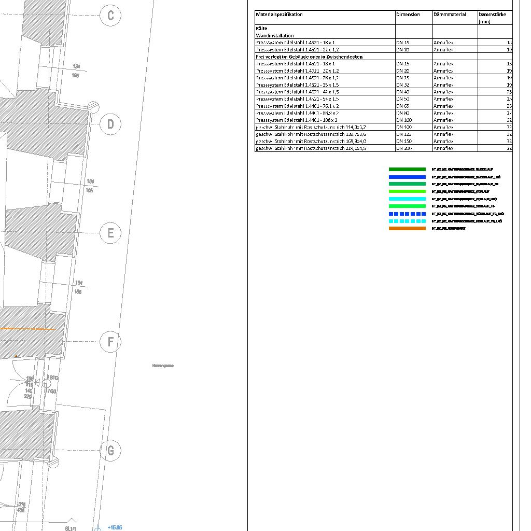Select the orange pipe line in the plan
Image resolution: width=531 pixels, height=531 pixels.
27,329
